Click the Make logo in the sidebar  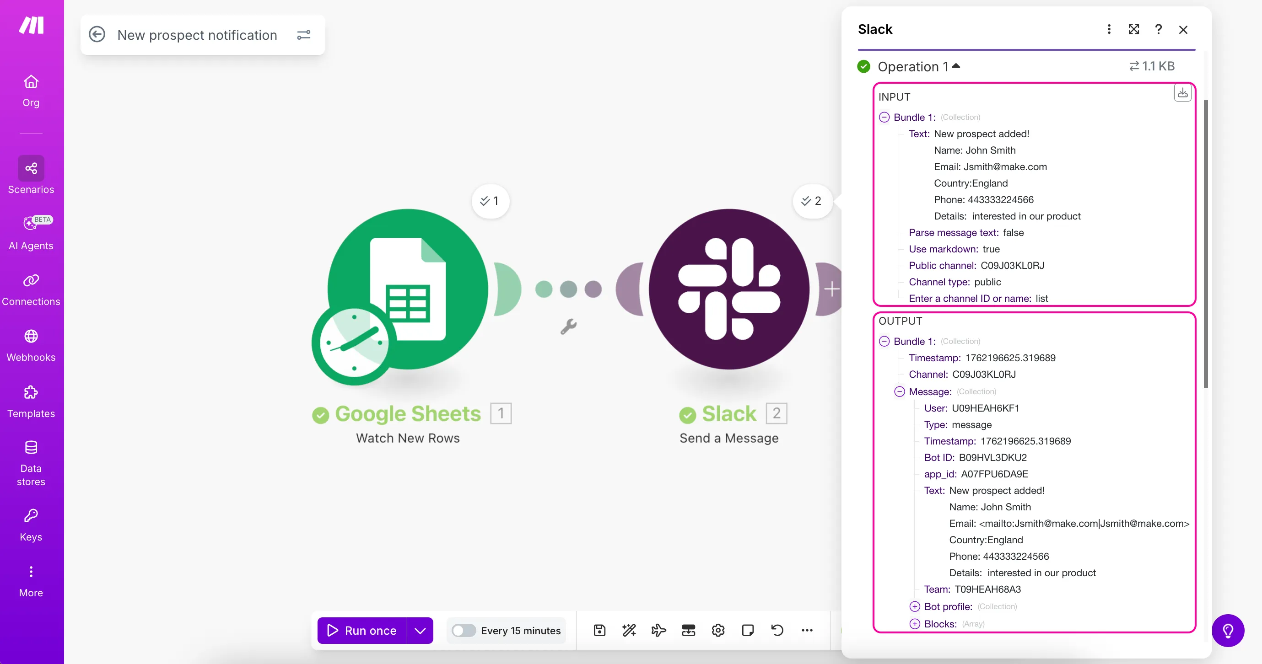click(32, 25)
